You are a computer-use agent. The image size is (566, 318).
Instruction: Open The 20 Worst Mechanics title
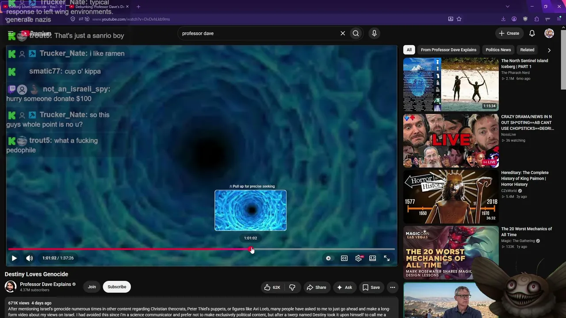[x=526, y=232]
